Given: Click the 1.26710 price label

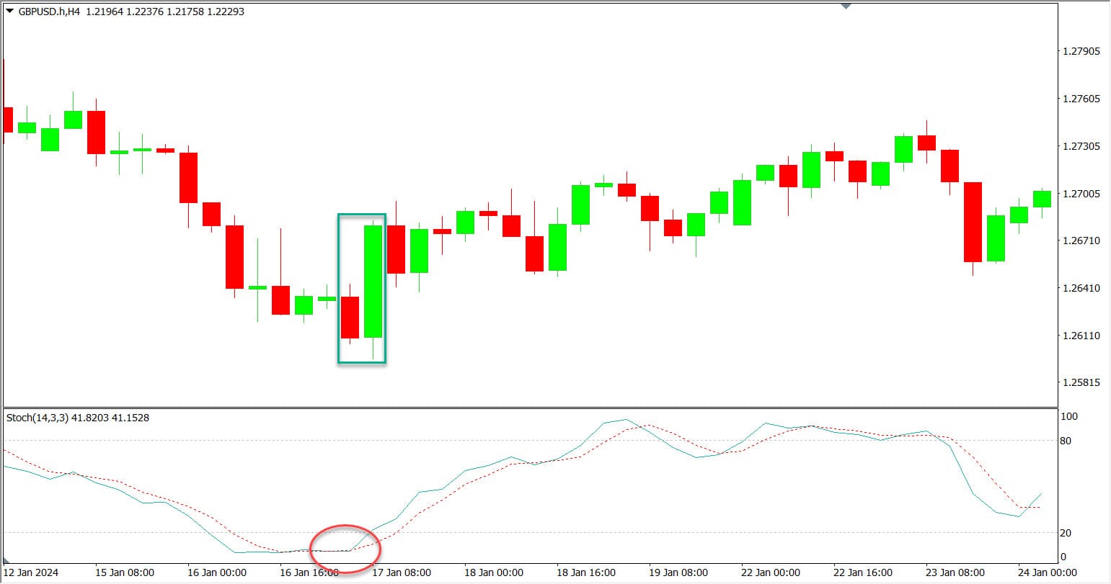Looking at the screenshot, I should [1081, 241].
